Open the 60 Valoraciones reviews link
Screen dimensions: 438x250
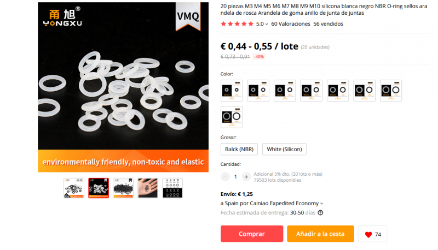point(291,24)
